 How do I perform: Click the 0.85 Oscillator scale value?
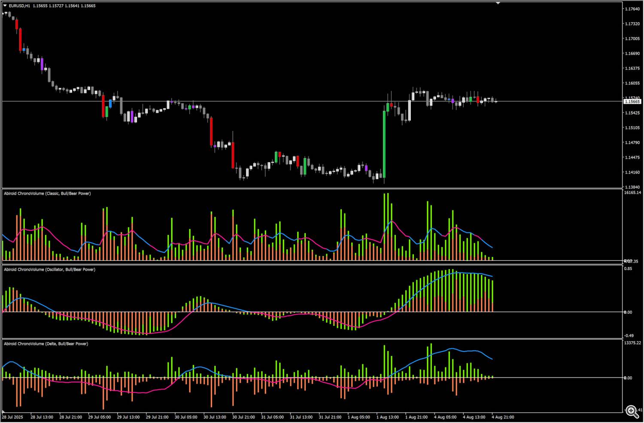point(628,269)
